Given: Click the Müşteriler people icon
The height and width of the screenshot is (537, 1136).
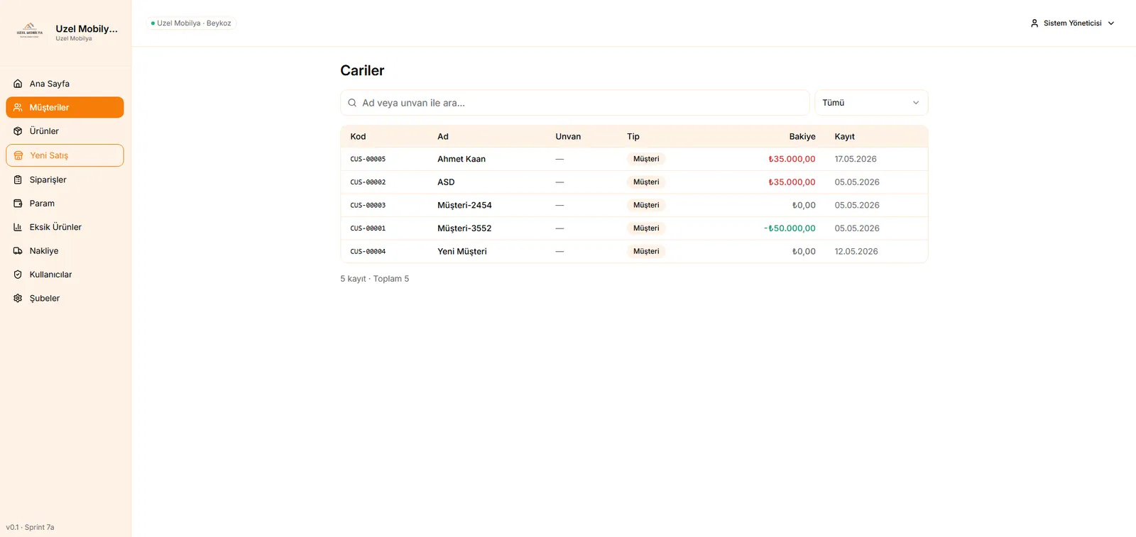Looking at the screenshot, I should click(18, 107).
